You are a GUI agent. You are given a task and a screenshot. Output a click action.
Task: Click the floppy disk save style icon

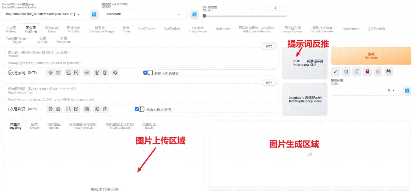tap(388, 72)
